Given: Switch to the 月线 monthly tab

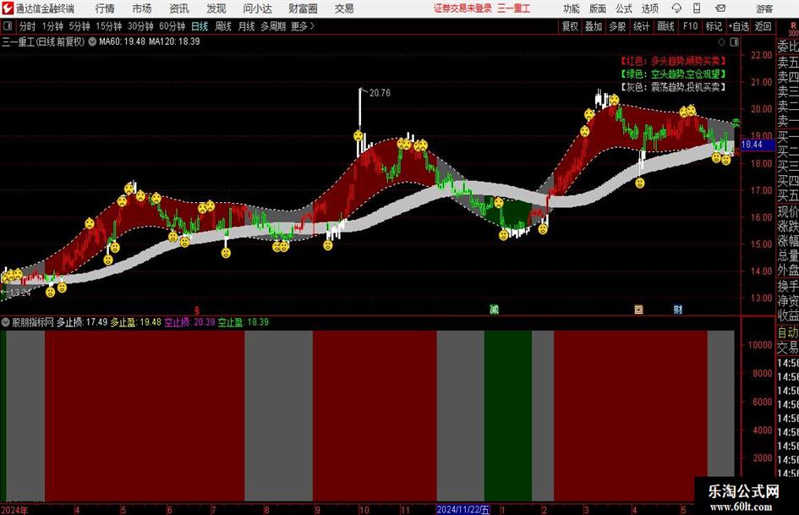Looking at the screenshot, I should (x=247, y=26).
